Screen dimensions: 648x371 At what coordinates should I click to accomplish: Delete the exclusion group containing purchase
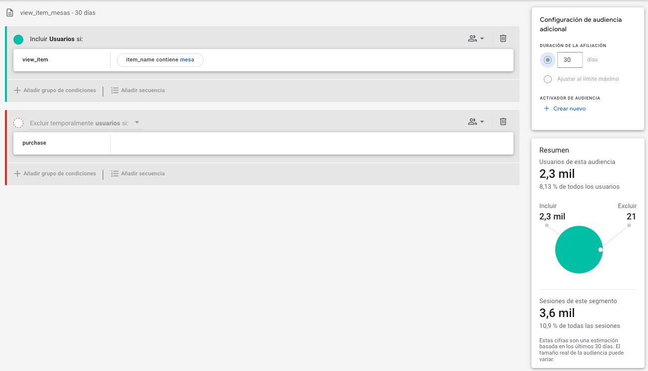pos(503,121)
